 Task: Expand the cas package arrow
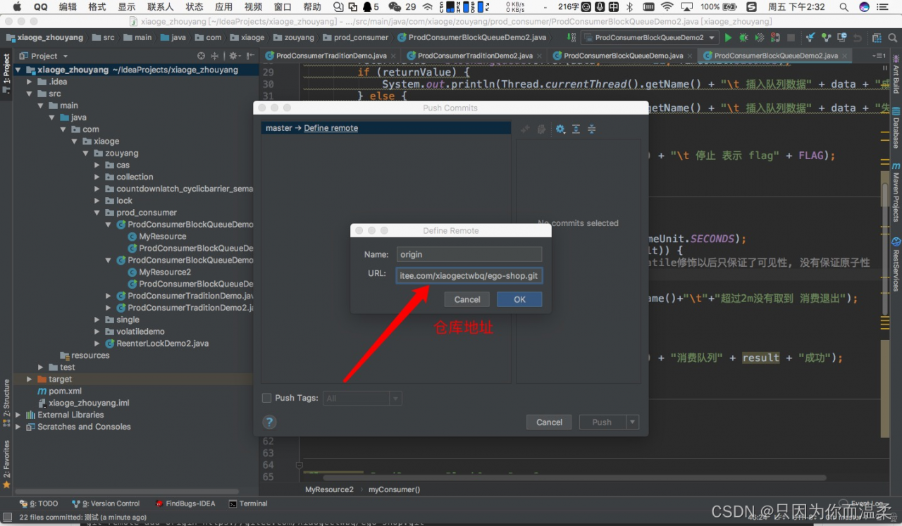(x=97, y=165)
